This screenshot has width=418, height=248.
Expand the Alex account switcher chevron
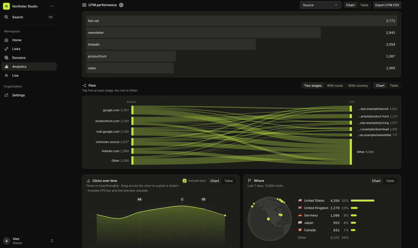52,241
